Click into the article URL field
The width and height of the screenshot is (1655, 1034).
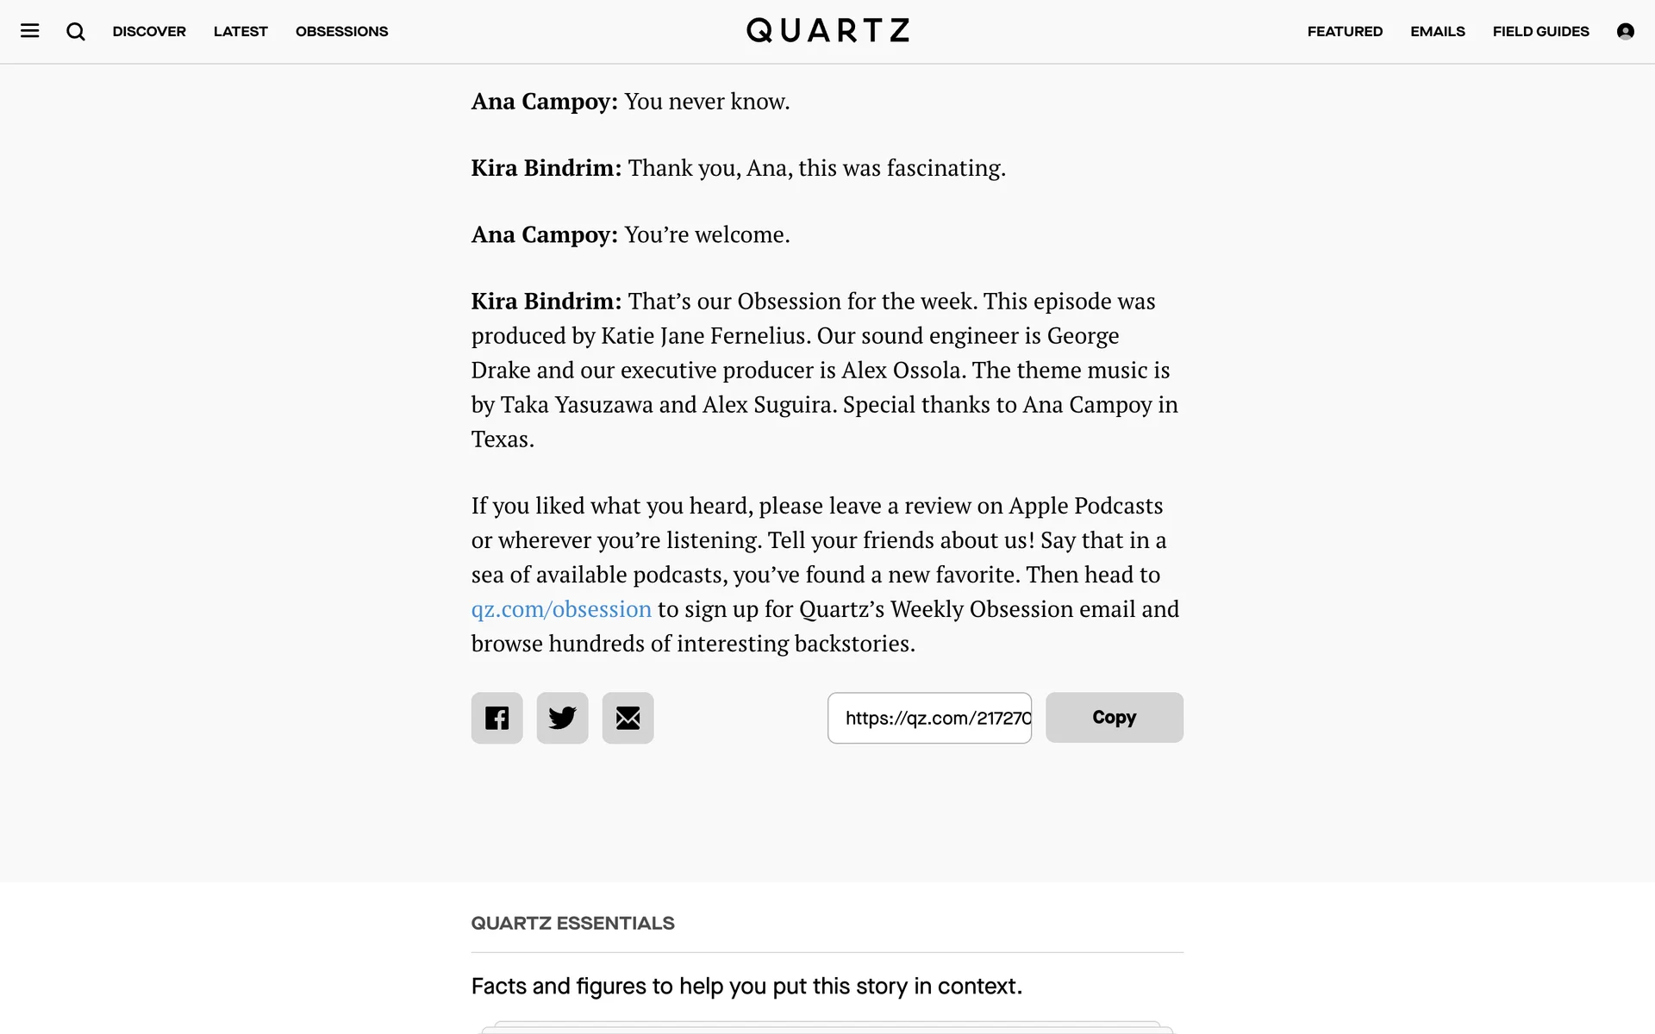929,718
